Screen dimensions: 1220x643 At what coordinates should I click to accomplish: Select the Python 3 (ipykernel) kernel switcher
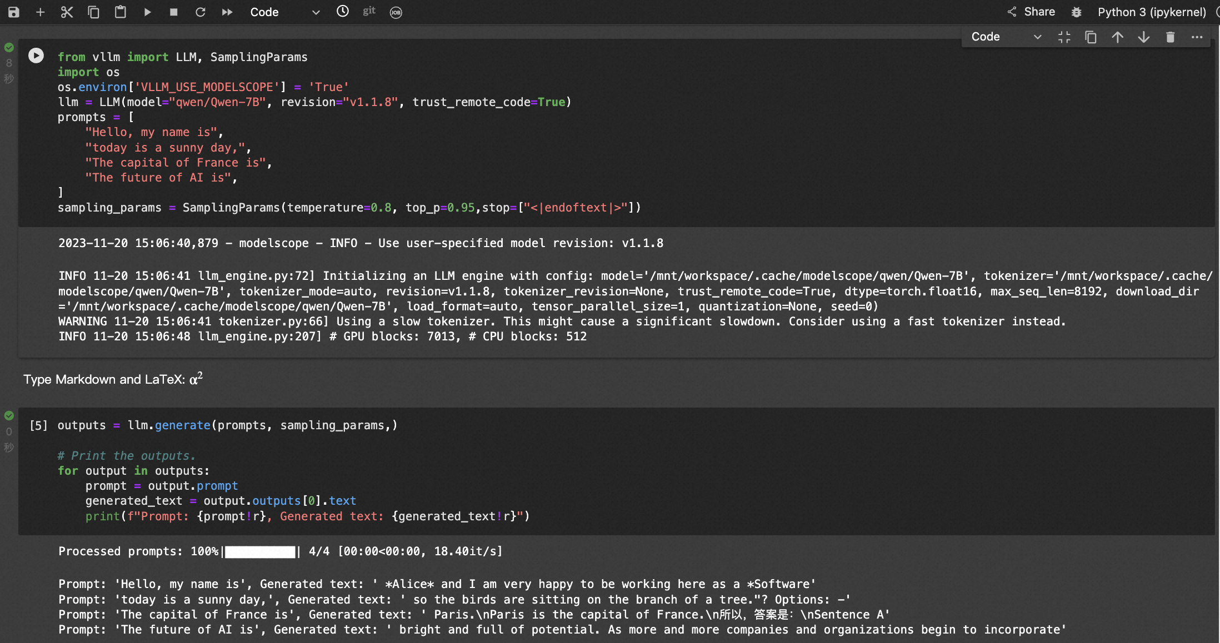[x=1152, y=12]
